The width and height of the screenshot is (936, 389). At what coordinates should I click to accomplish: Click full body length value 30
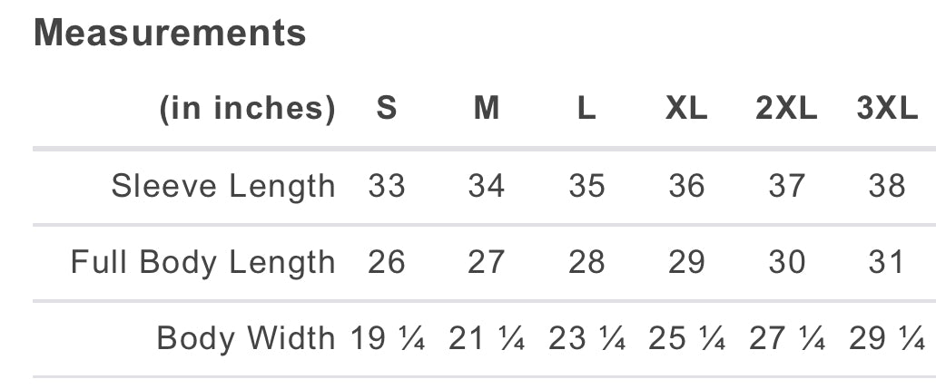[787, 263]
